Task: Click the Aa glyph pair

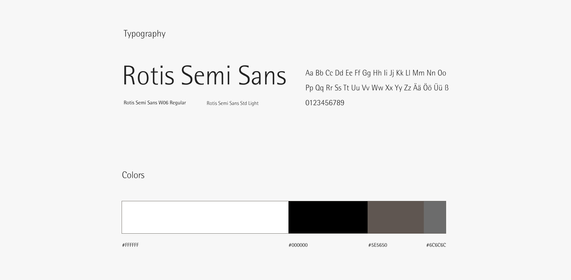Action: [309, 73]
